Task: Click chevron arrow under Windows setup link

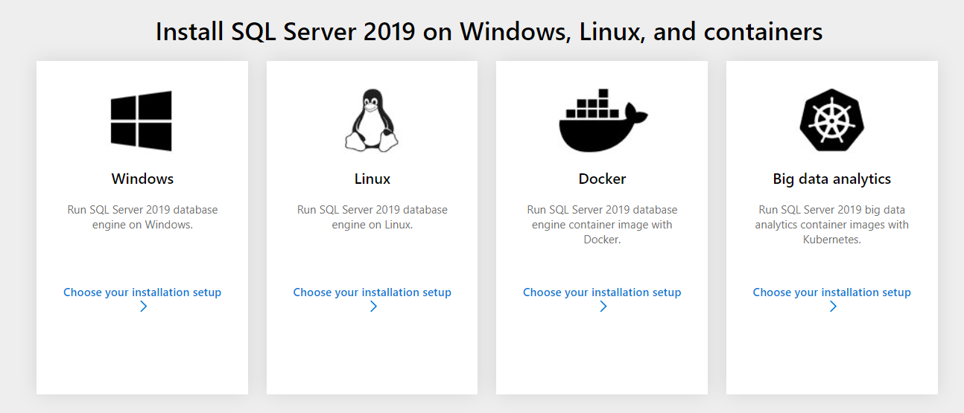Action: pyautogui.click(x=144, y=307)
